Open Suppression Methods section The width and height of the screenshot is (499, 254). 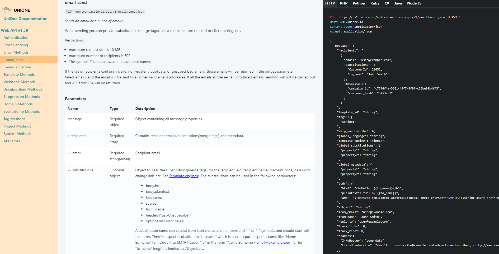coord(22,97)
